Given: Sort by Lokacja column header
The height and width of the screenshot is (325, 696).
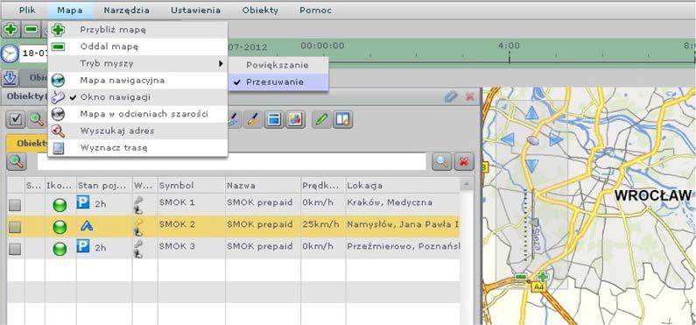Looking at the screenshot, I should point(403,185).
